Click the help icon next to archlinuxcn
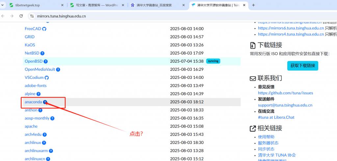The image size is (337, 161). (48, 159)
